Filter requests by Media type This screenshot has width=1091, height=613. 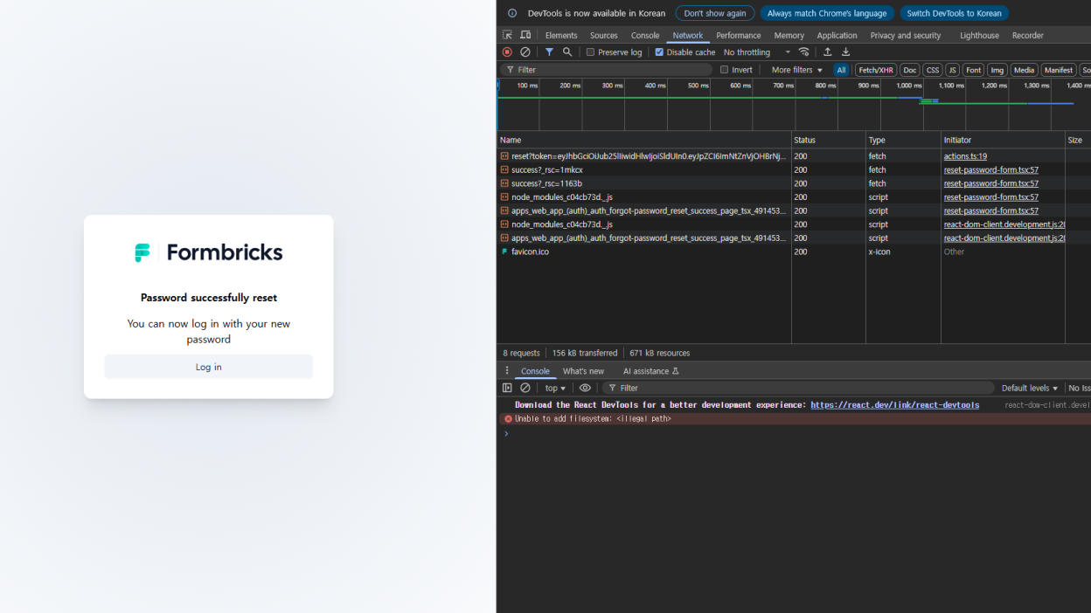pos(1025,70)
